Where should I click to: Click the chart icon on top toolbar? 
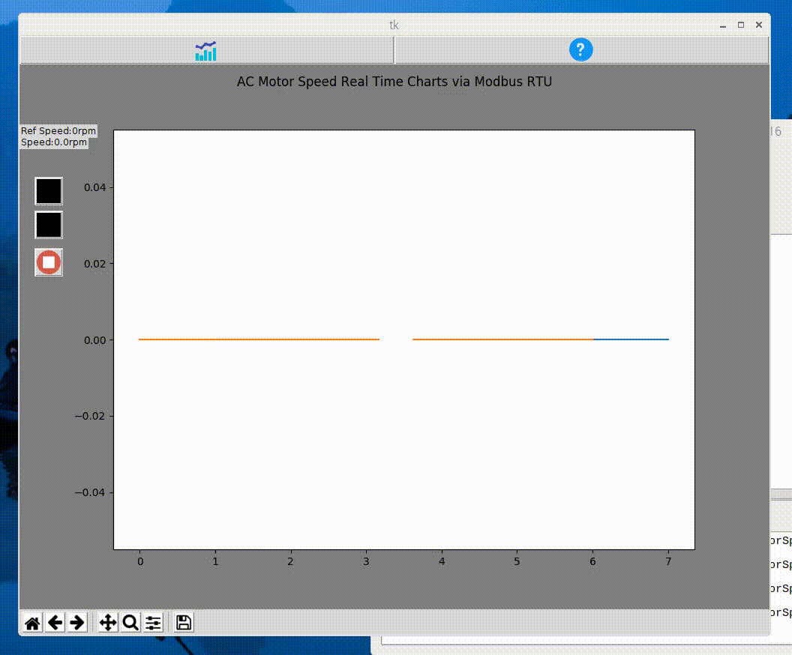(205, 50)
